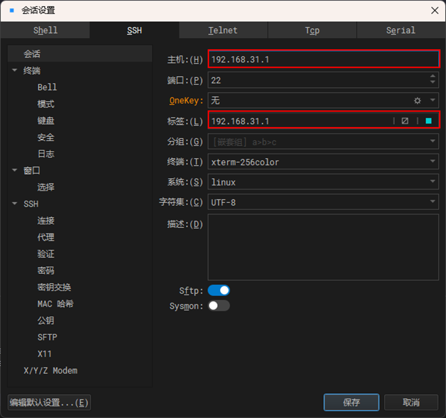Select the cyan label color swatch
Image resolution: width=446 pixels, height=418 pixels.
[428, 121]
